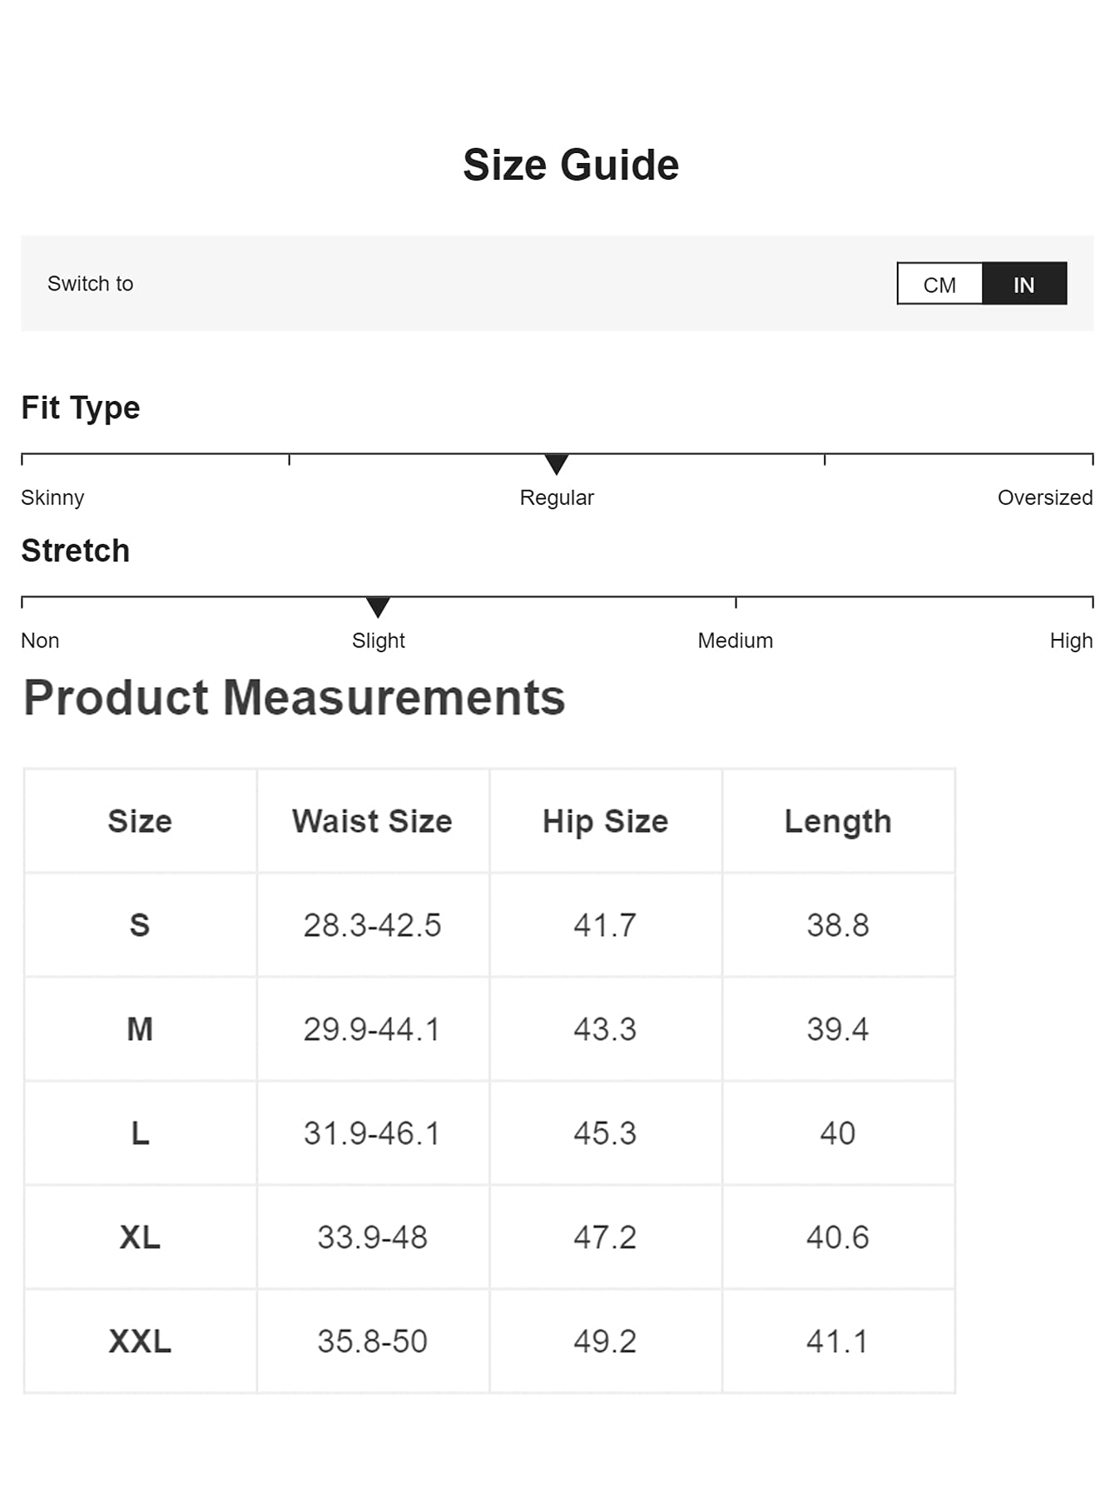Click the Non stretch label

click(40, 641)
